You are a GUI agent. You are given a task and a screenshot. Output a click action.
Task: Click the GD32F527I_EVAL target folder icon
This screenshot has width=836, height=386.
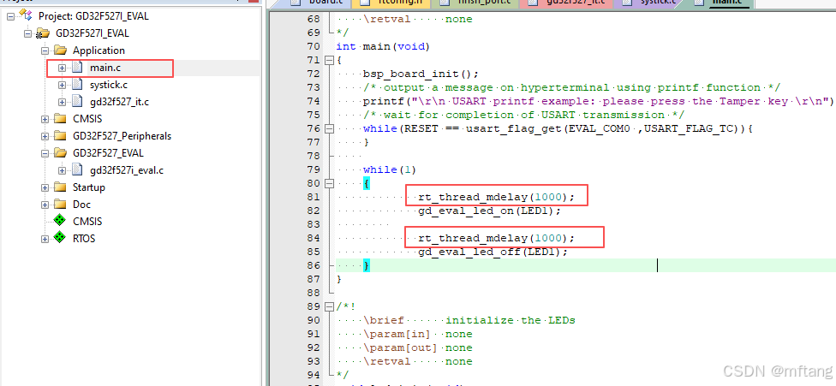pos(43,33)
